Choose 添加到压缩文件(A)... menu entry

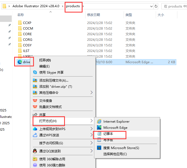[x=54, y=80]
